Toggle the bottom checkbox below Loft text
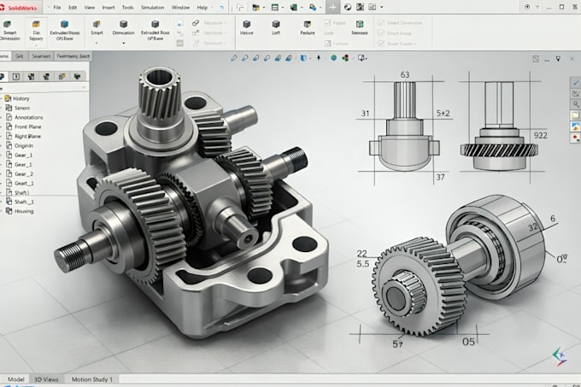 pos(327,44)
